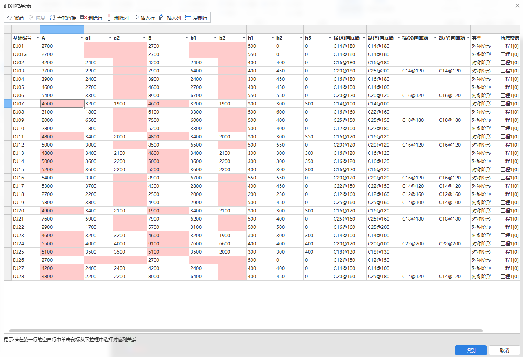Open the h3 column dropdown arrow
The height and width of the screenshot is (357, 523).
[330, 38]
